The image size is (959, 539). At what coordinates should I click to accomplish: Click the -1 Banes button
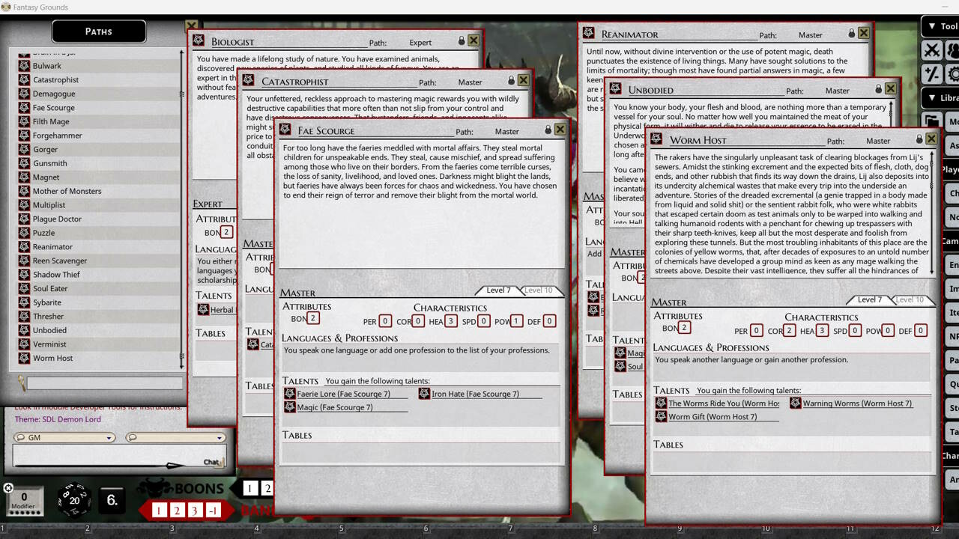tap(213, 511)
